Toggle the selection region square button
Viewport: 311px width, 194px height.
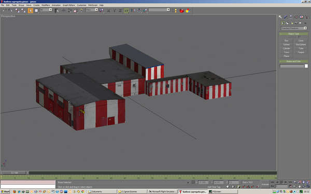[36, 10]
